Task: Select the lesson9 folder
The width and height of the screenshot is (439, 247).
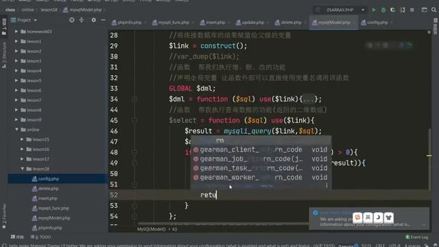Action: pyautogui.click(x=34, y=119)
